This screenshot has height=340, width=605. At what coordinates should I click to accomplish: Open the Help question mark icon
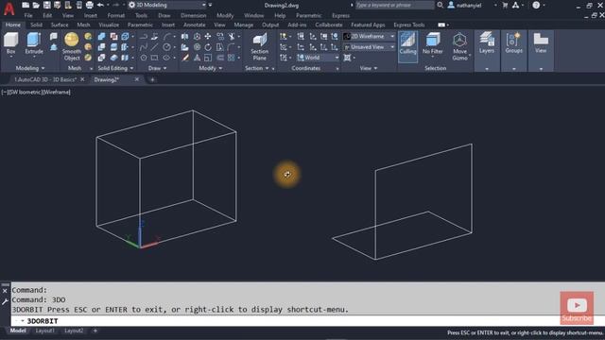click(x=536, y=5)
